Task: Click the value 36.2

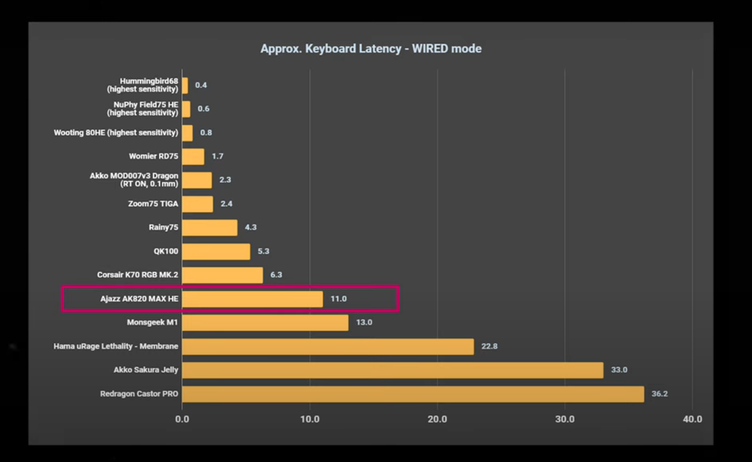Action: pos(660,394)
